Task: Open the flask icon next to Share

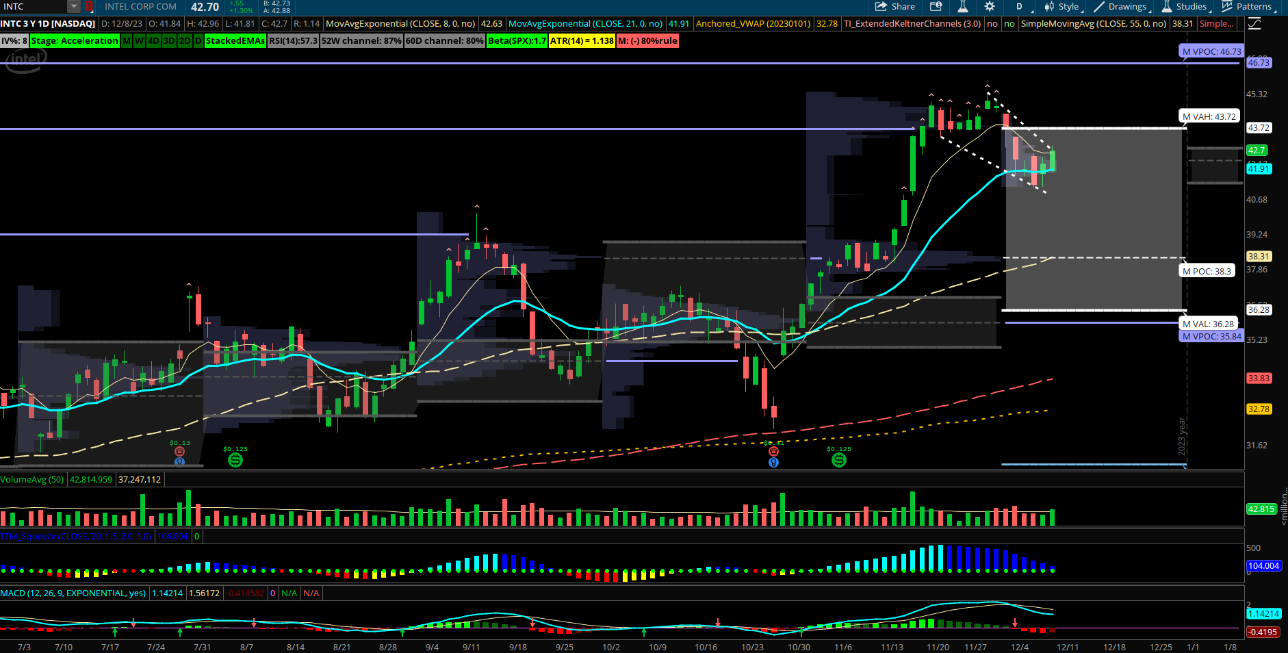Action: [962, 7]
